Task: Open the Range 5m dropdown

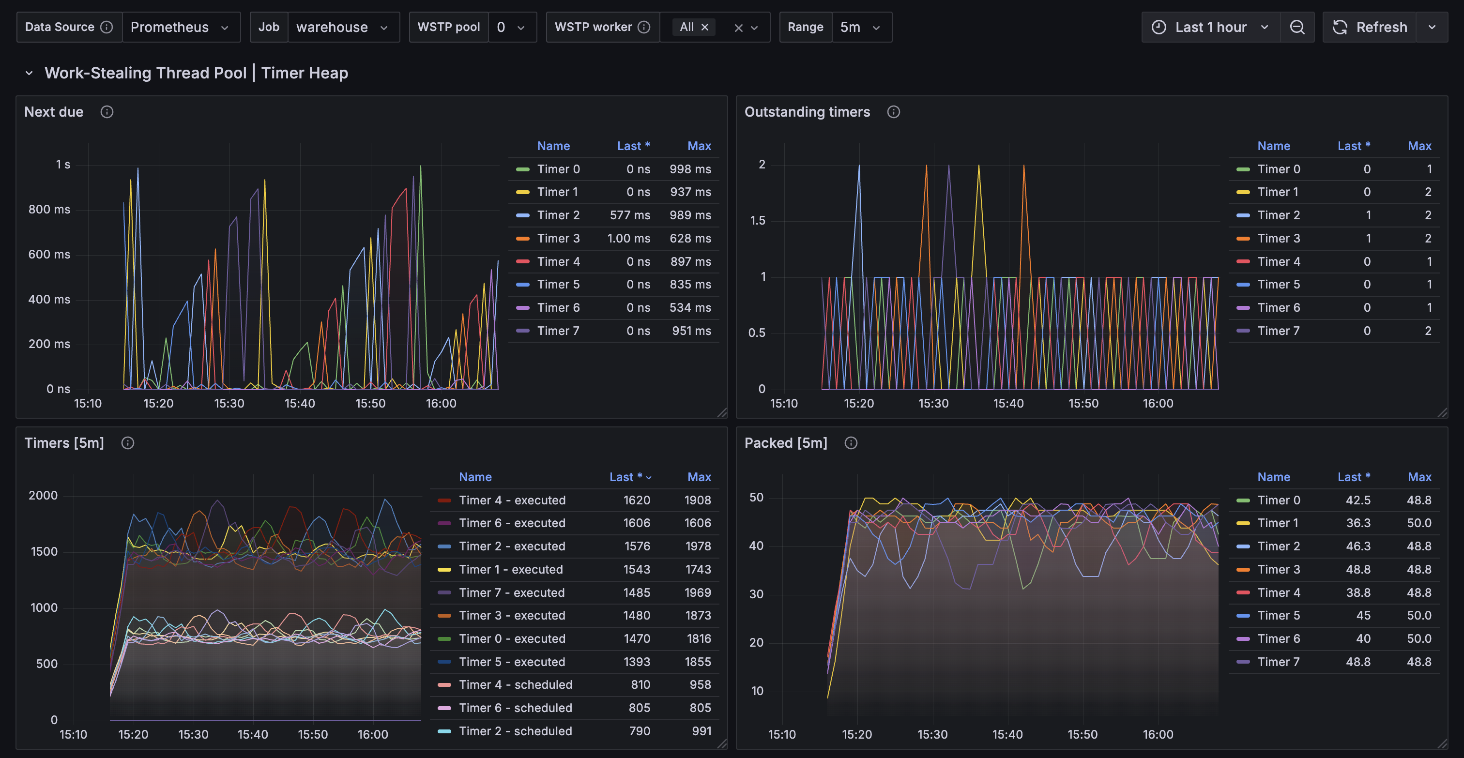Action: pyautogui.click(x=861, y=27)
